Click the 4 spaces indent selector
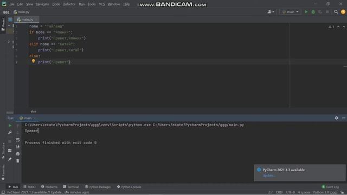The height and width of the screenshot is (195, 347). 304,192
